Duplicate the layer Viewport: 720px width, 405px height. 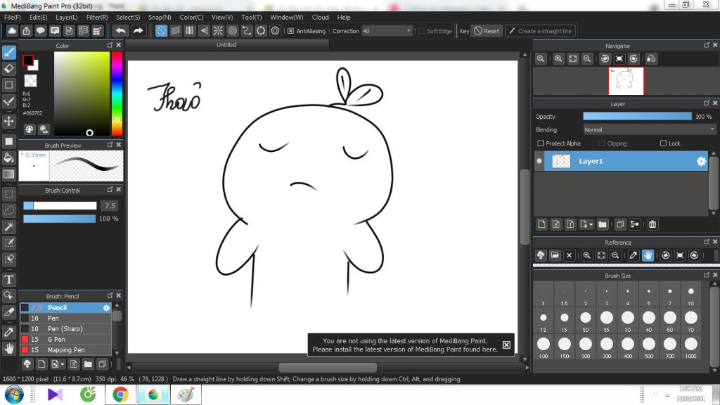(x=620, y=224)
